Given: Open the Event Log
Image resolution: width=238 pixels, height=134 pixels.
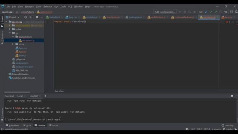Looking at the screenshot, I should [x=227, y=125].
